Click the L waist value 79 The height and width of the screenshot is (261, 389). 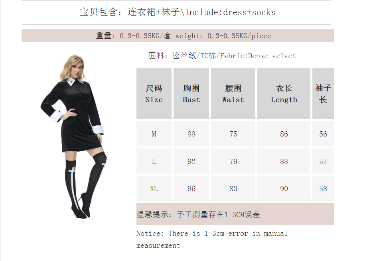click(x=233, y=162)
